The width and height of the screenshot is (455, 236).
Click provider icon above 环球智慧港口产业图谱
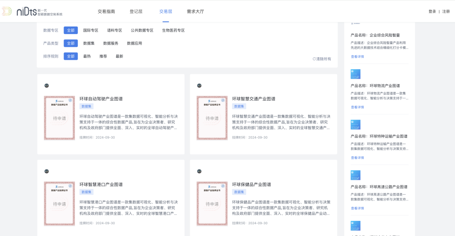pos(47,171)
